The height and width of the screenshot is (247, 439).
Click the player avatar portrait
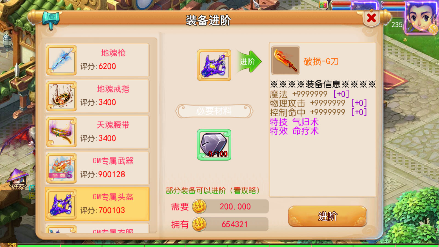pos(421,17)
